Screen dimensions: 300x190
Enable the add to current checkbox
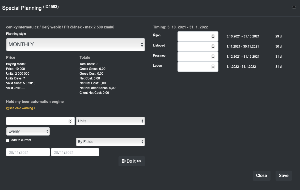point(8,140)
